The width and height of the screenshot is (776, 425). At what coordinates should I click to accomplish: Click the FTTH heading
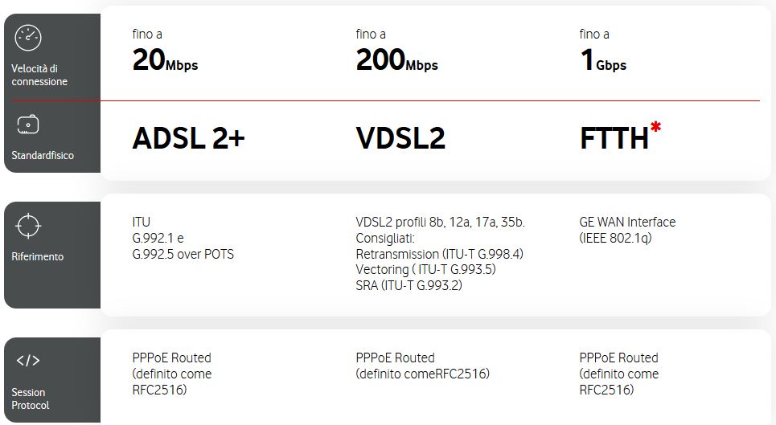coord(614,139)
